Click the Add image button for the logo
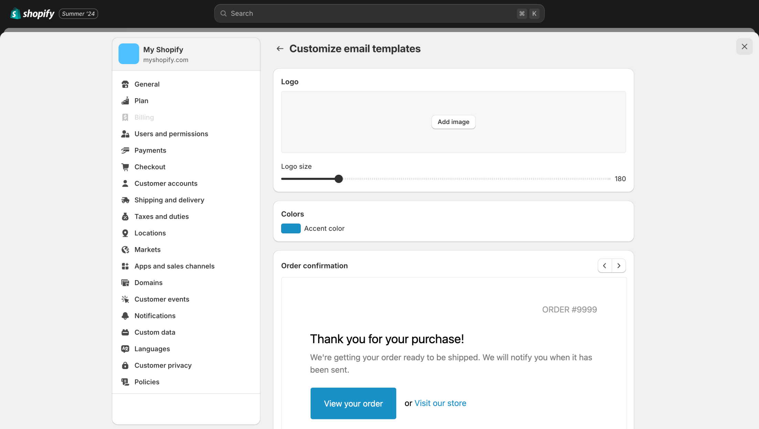 click(453, 122)
